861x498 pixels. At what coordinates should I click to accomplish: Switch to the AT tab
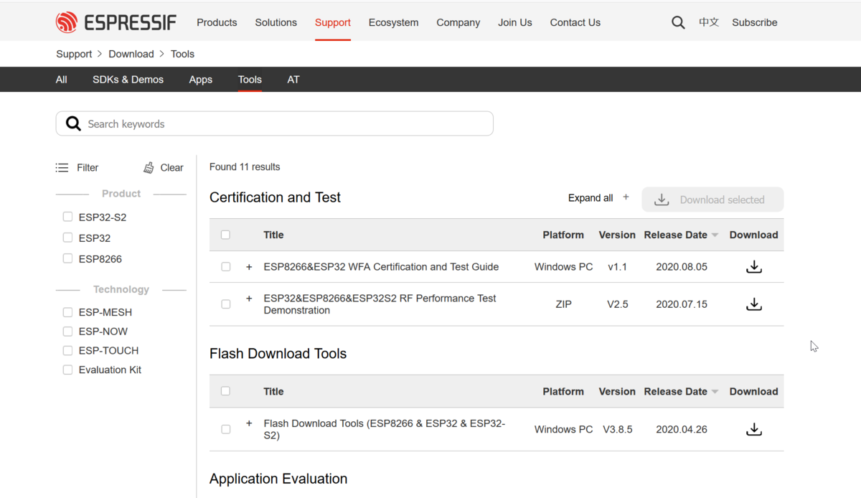pos(293,80)
